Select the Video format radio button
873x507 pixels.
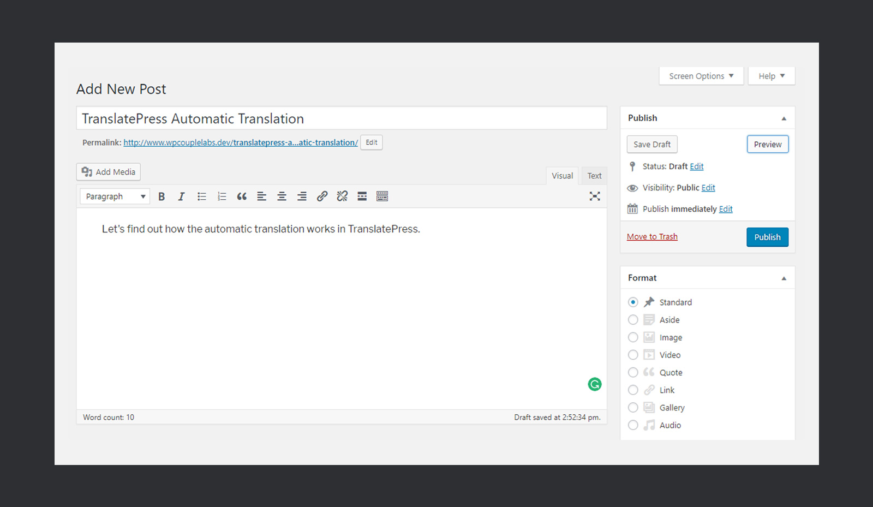[633, 355]
